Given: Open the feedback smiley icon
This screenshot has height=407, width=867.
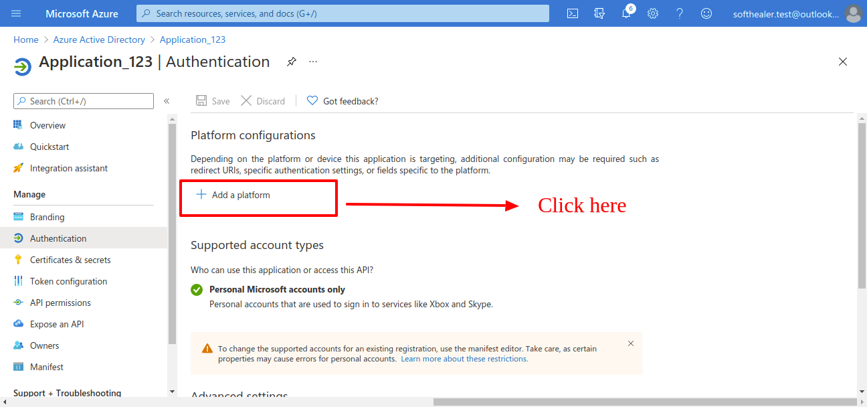Looking at the screenshot, I should [706, 13].
